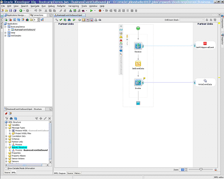
Task: Select the Activity Structure tree item
Action: pos(19,147)
